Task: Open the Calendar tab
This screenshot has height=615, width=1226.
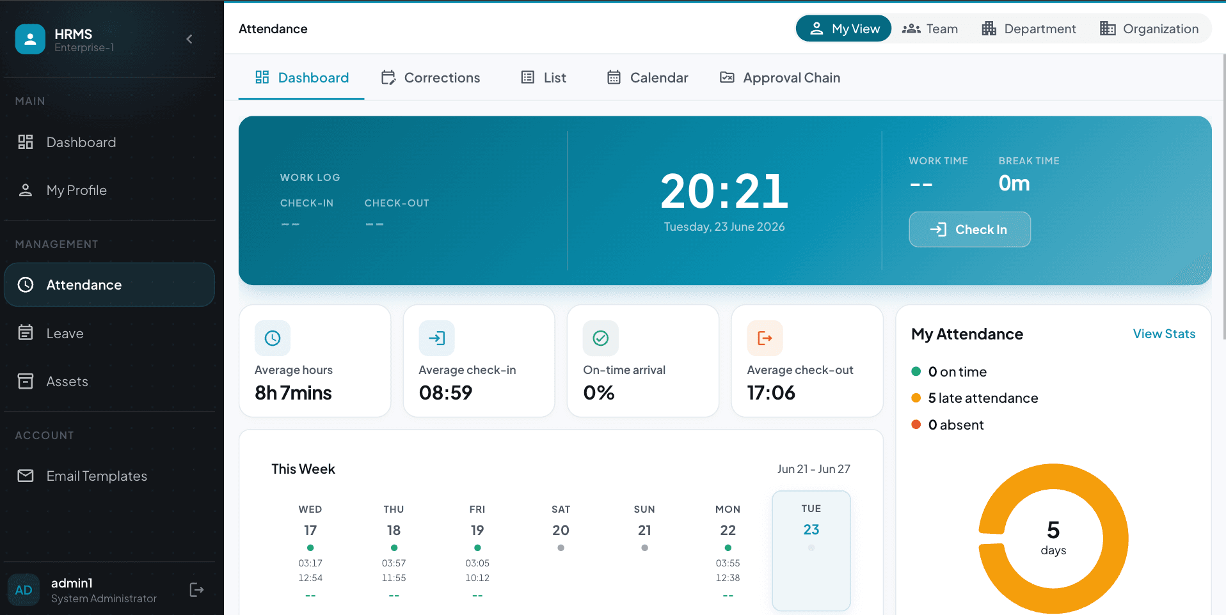Action: click(x=647, y=77)
